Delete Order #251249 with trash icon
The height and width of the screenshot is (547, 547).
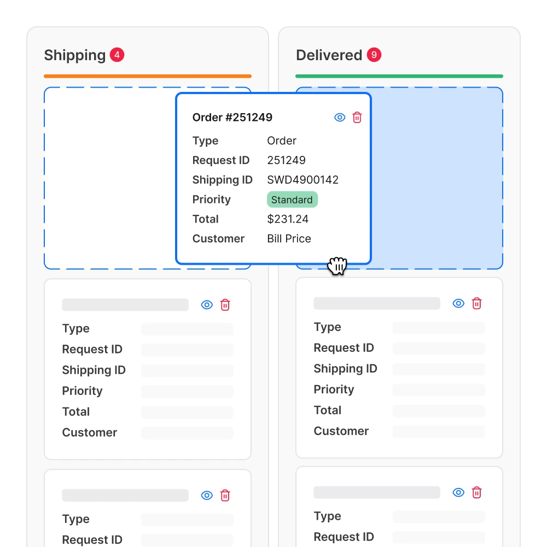(357, 118)
